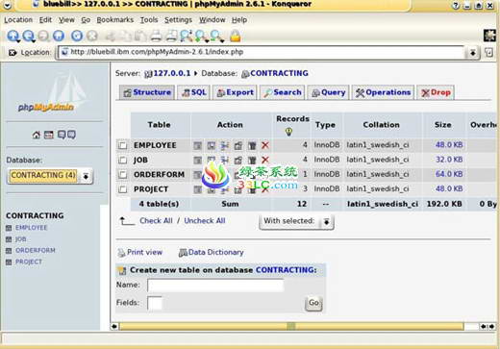The width and height of the screenshot is (500, 349).
Task: Click the printer icon in browser toolbar
Action: click(x=156, y=36)
